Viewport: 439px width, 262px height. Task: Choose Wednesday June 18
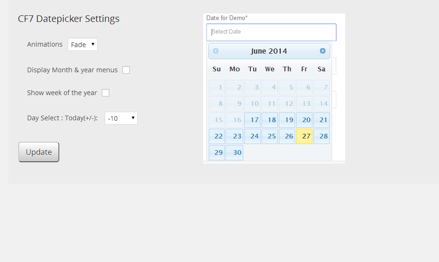tap(269, 120)
